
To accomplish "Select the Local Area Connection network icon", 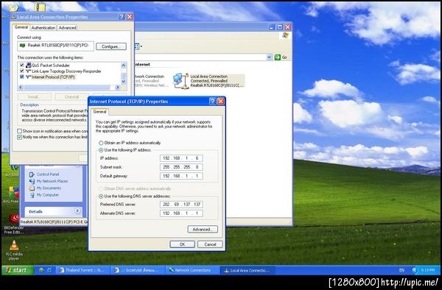I will point(180,81).
